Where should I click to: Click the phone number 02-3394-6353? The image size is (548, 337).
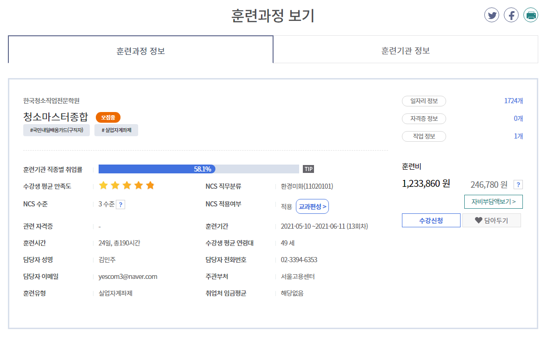[299, 260]
